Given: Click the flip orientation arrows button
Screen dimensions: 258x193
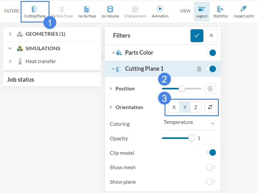Looking at the screenshot, I should 210,107.
